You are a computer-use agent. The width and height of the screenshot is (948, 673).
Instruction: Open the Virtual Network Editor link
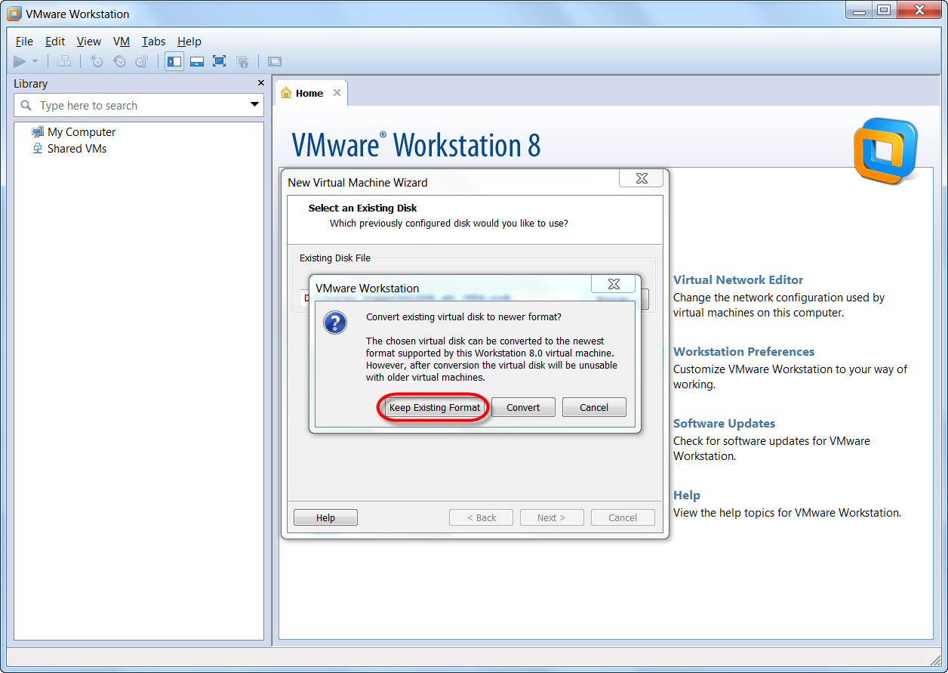[x=738, y=280]
